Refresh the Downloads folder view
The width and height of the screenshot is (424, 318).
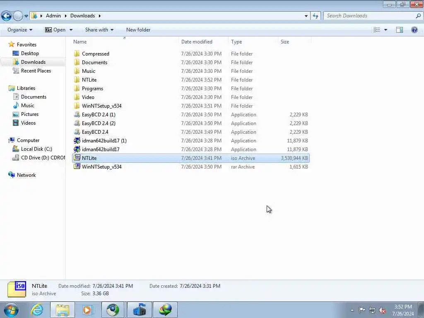click(x=315, y=16)
